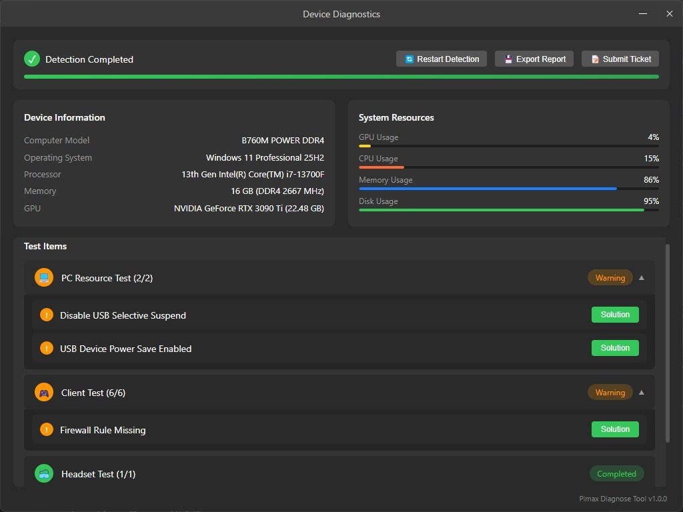Minimize the Device Diagnostics window

[643, 14]
